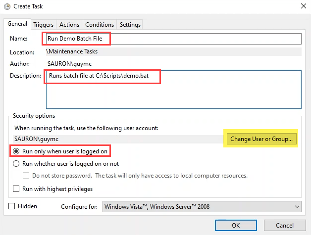311x235 pixels.
Task: Click the Create Task clock icon
Action: pos(6,6)
